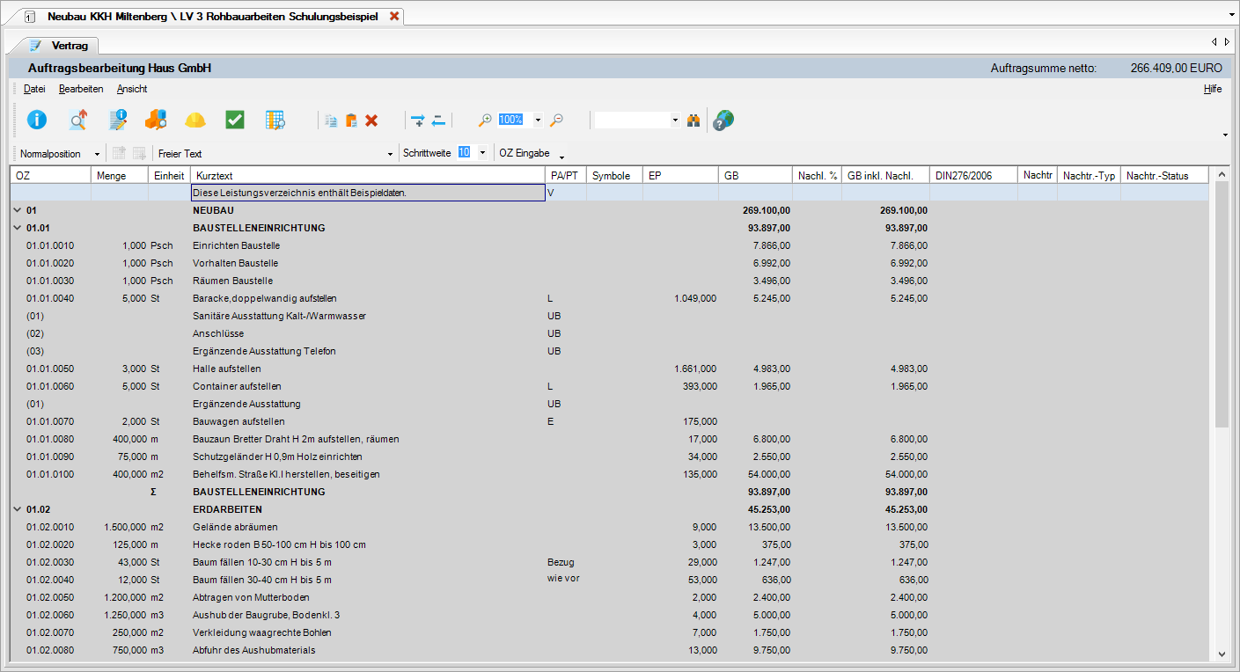
Task: Open the Datei menu
Action: click(34, 89)
